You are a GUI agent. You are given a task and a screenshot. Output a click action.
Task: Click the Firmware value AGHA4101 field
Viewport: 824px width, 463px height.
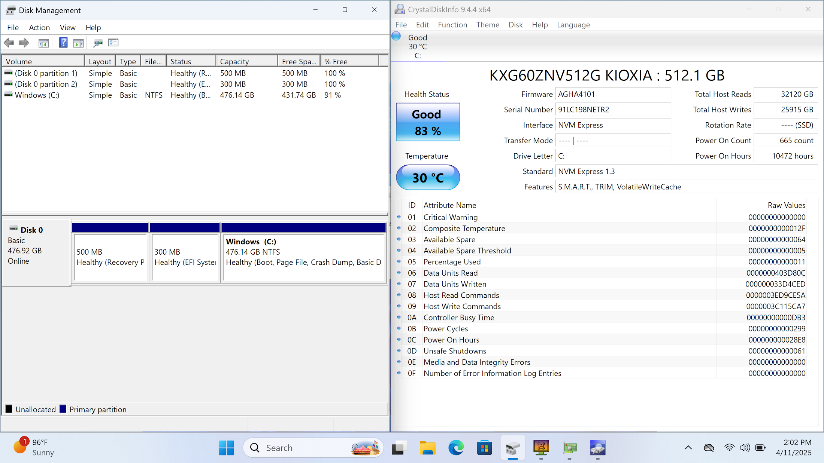tap(613, 94)
